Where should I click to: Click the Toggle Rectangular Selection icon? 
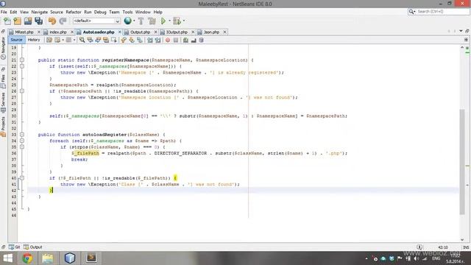114,40
